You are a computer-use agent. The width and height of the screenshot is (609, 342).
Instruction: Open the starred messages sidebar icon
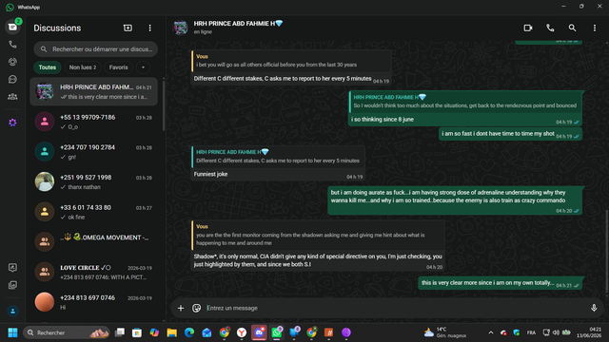12,268
